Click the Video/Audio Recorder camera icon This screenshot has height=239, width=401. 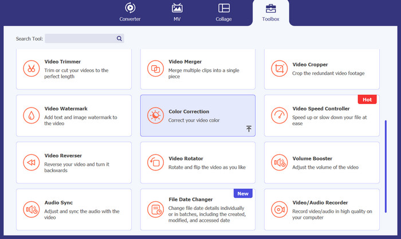tap(279, 209)
